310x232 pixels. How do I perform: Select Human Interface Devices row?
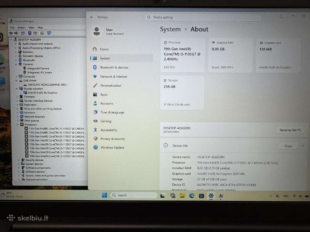pyautogui.click(x=38, y=101)
